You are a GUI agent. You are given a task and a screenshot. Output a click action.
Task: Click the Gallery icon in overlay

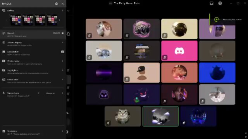[x=3, y=10]
